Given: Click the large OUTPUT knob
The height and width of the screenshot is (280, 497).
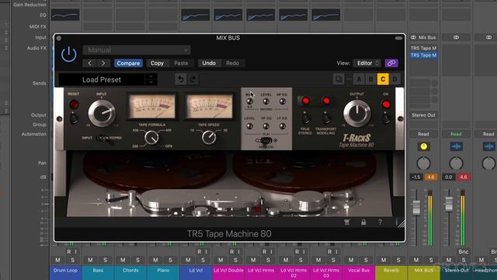Looking at the screenshot, I should coord(357,113).
